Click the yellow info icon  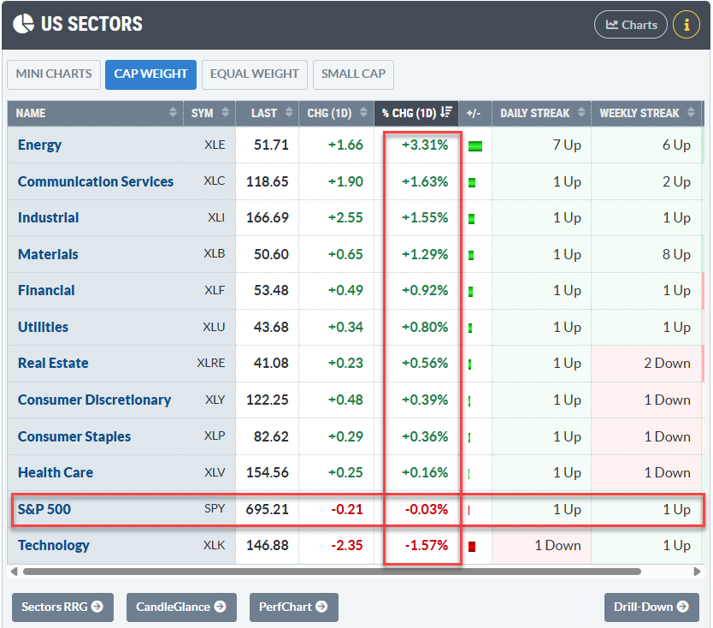686,25
